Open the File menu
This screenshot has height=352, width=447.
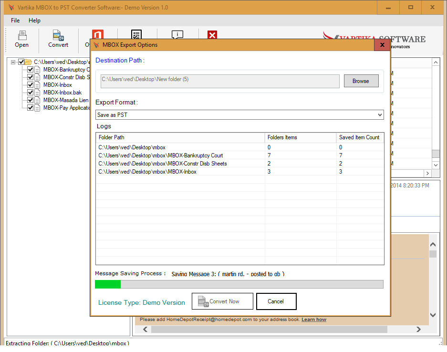point(15,21)
